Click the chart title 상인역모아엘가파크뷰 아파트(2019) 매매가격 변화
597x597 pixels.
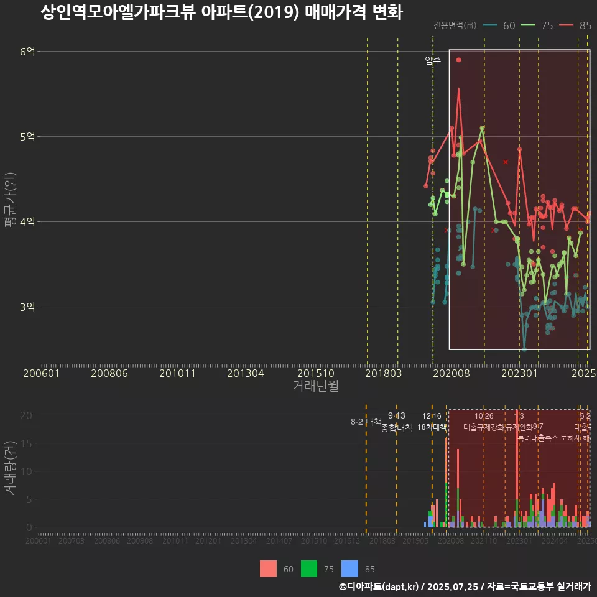(x=221, y=12)
